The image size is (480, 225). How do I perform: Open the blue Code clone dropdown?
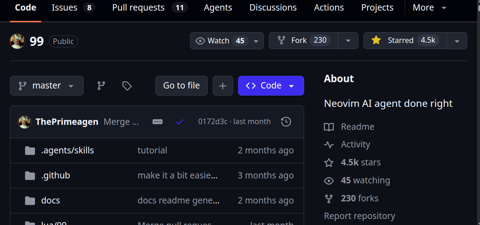(x=271, y=86)
